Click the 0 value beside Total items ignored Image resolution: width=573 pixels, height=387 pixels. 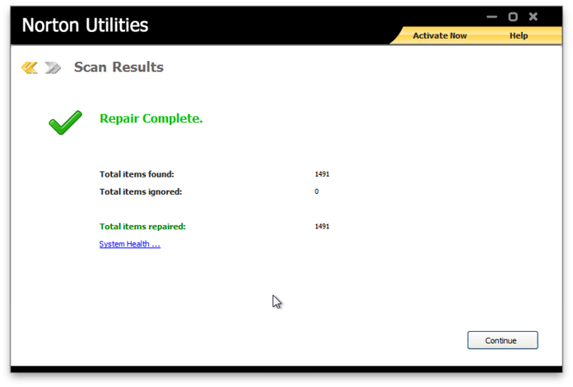click(316, 191)
